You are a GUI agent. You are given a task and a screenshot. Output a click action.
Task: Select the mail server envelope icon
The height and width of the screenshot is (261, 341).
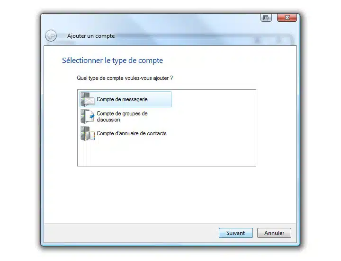pyautogui.click(x=88, y=99)
